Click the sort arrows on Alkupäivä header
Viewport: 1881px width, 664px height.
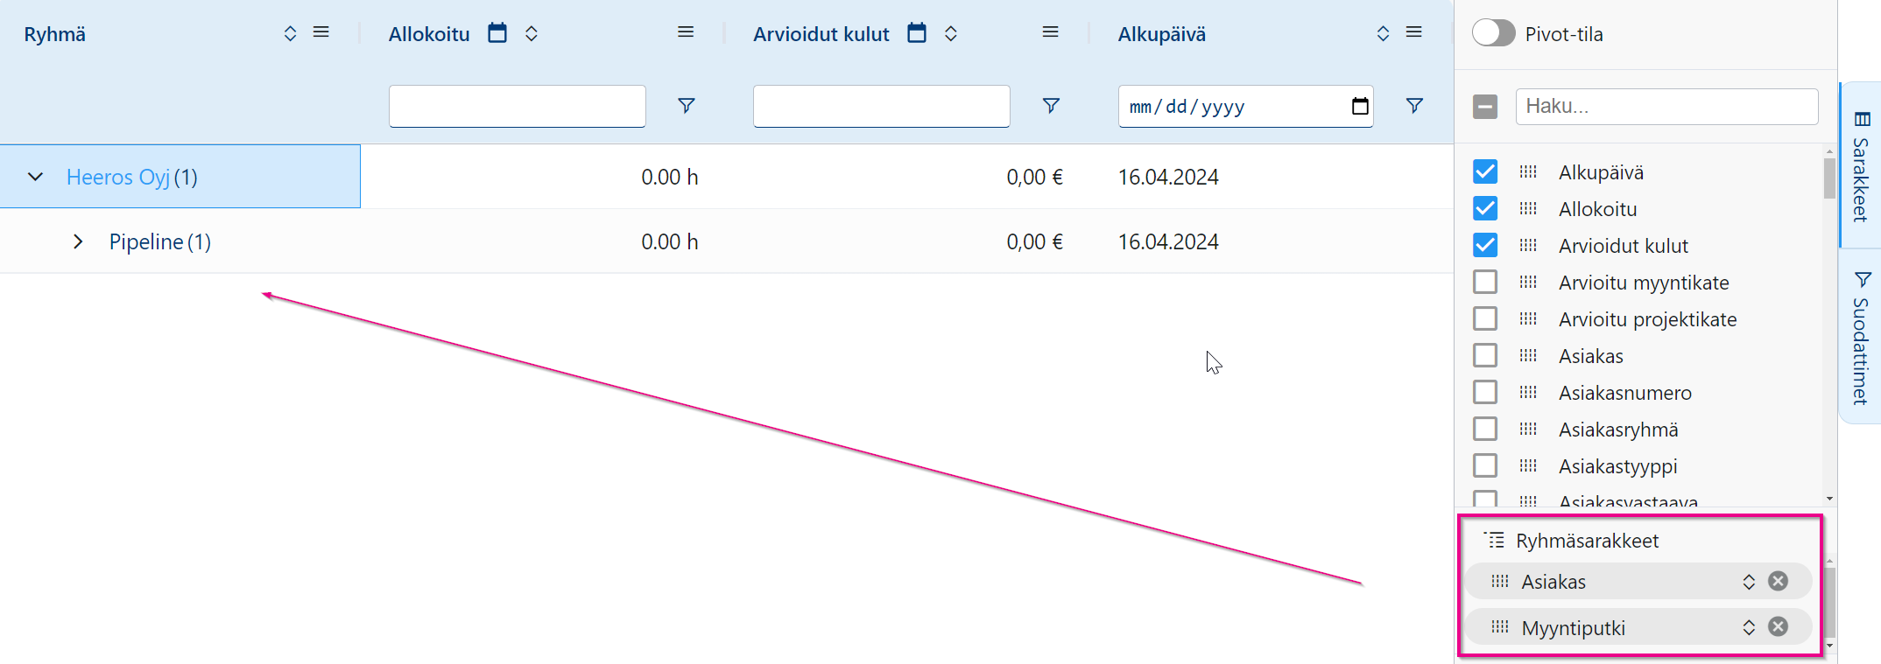click(x=1383, y=33)
